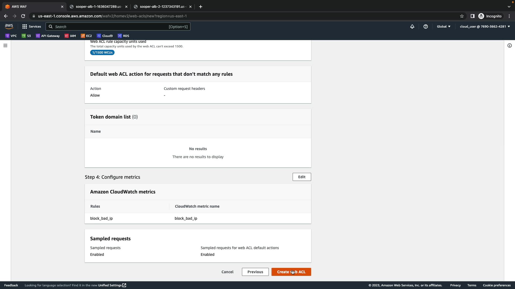Open the browser tab list chevron
515x289 pixels.
pos(509,7)
